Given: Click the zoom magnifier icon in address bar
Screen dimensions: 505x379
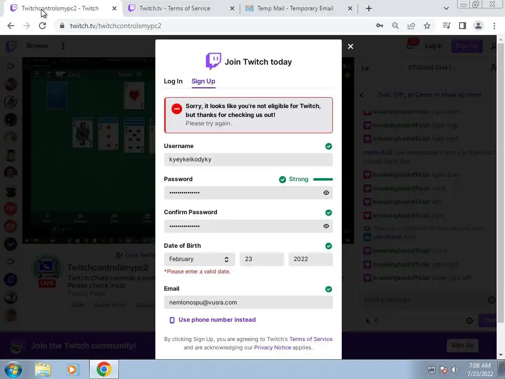Looking at the screenshot, I should [x=395, y=26].
